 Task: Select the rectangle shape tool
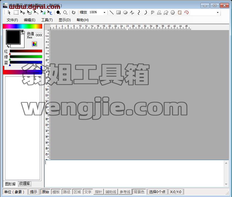pyautogui.click(x=119, y=13)
